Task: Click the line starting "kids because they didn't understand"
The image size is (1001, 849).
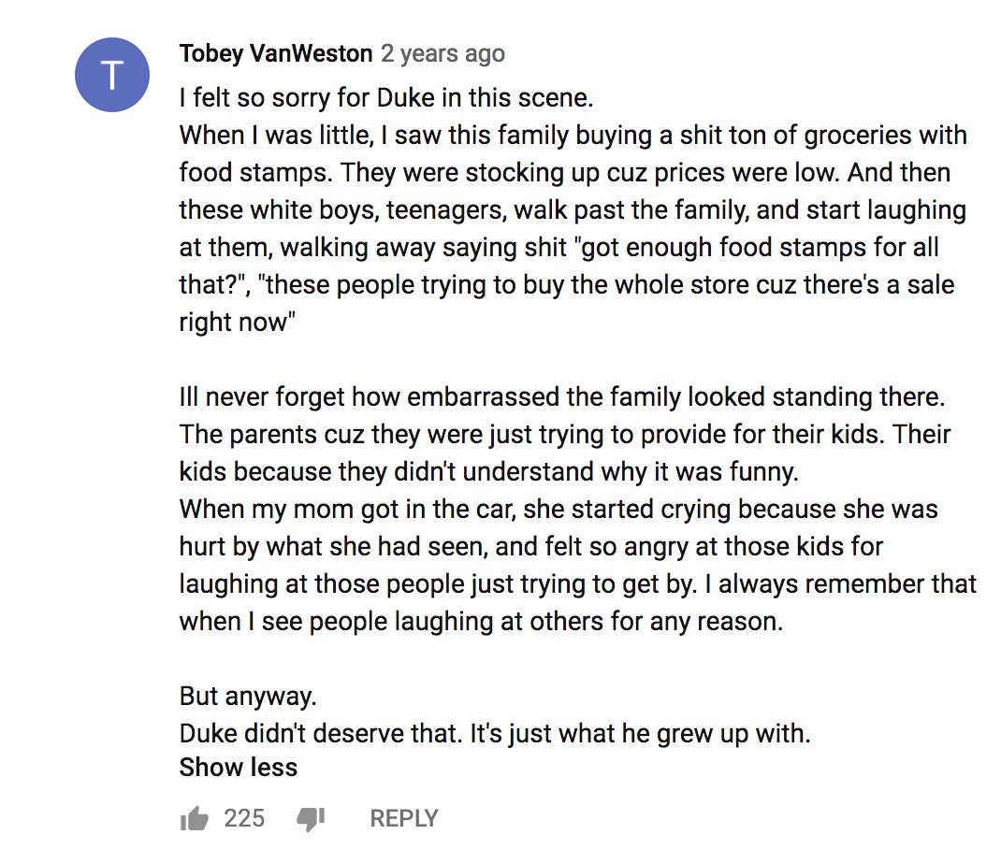Action: (x=489, y=472)
